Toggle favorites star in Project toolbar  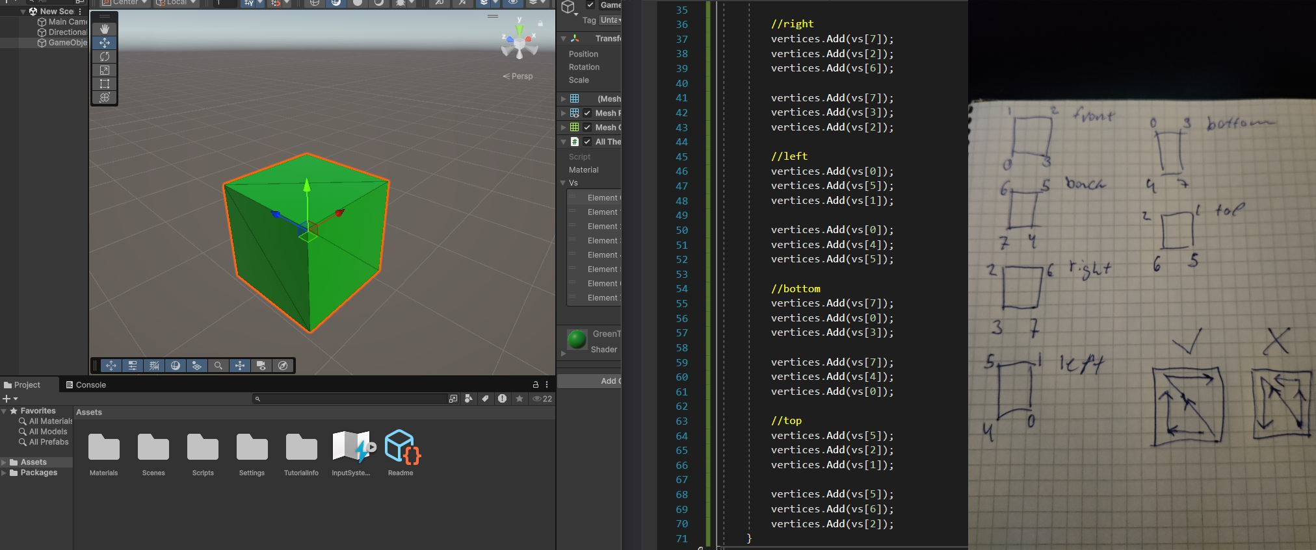tap(519, 399)
